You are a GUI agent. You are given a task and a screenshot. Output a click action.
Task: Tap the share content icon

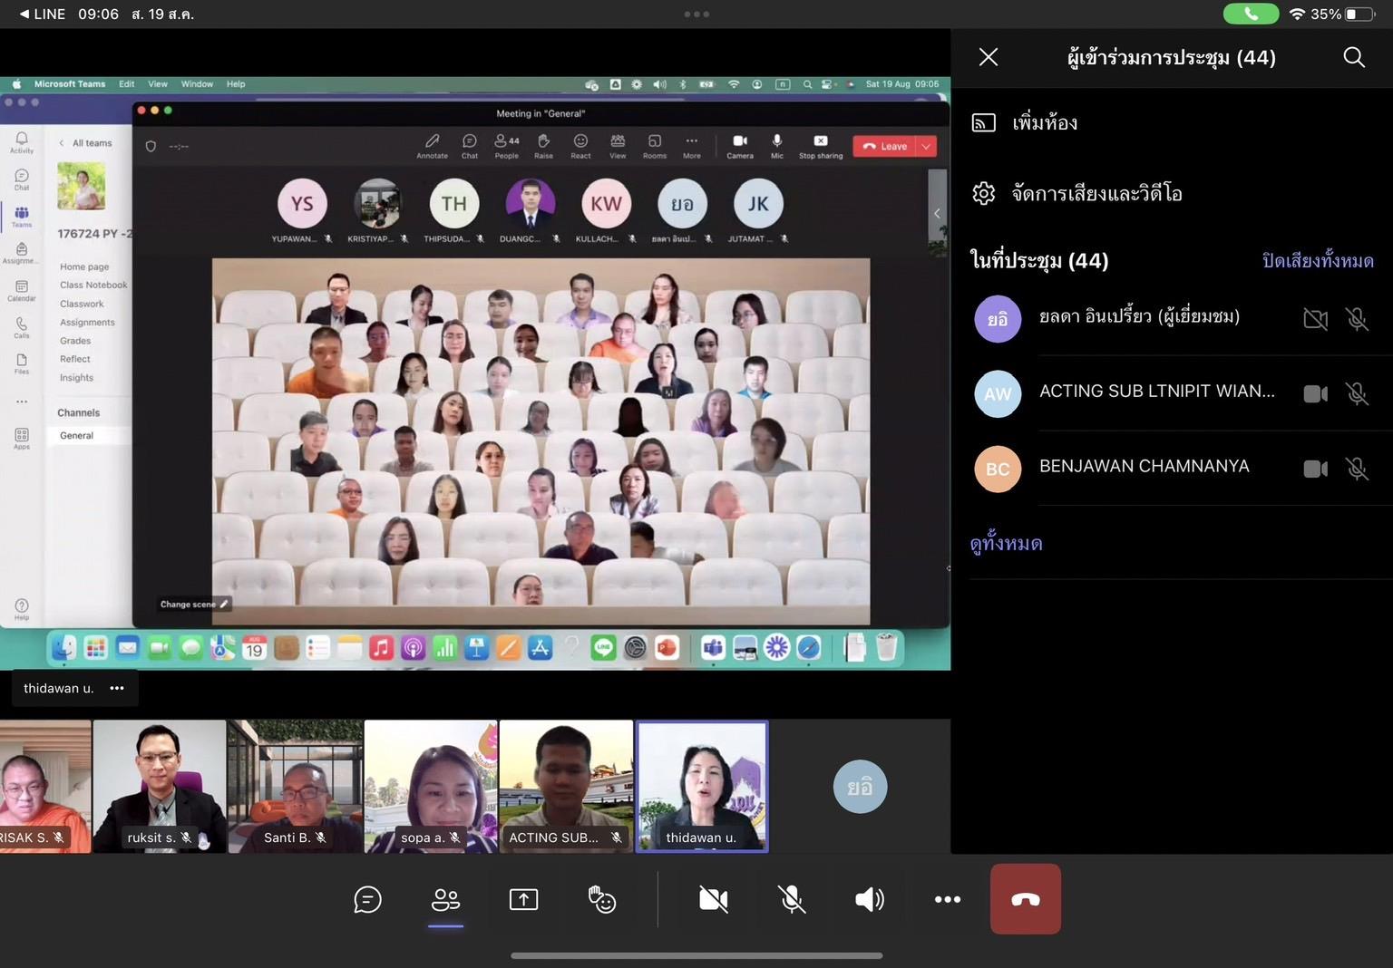[523, 899]
